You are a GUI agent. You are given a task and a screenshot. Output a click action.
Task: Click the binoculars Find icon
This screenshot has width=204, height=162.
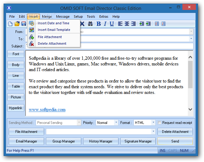90,24
